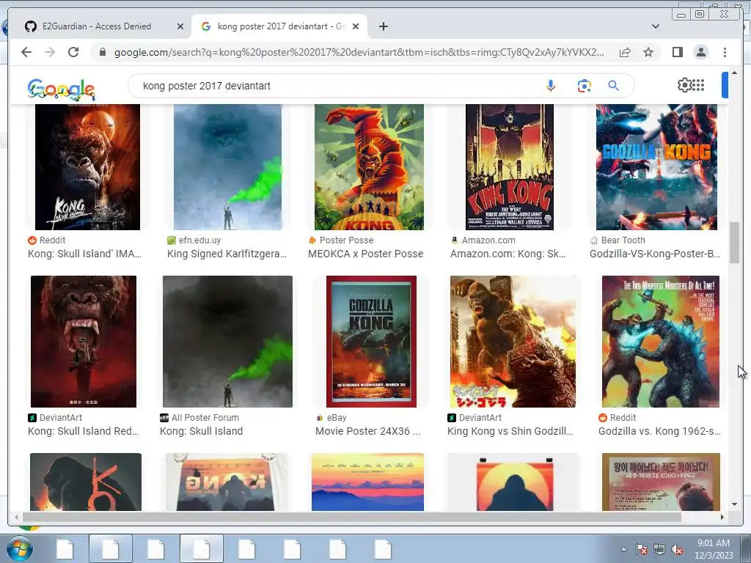Open DeviantArt Kong Skull Island red poster
Screen dimensions: 751x563
tap(84, 342)
